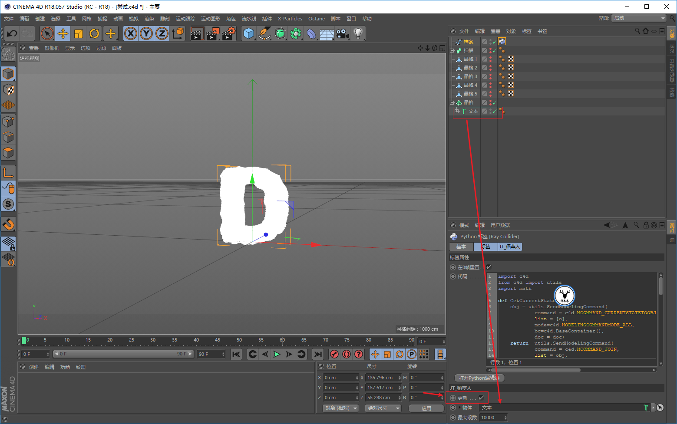Toggle X axis lock
677x424 pixels.
tap(131, 33)
